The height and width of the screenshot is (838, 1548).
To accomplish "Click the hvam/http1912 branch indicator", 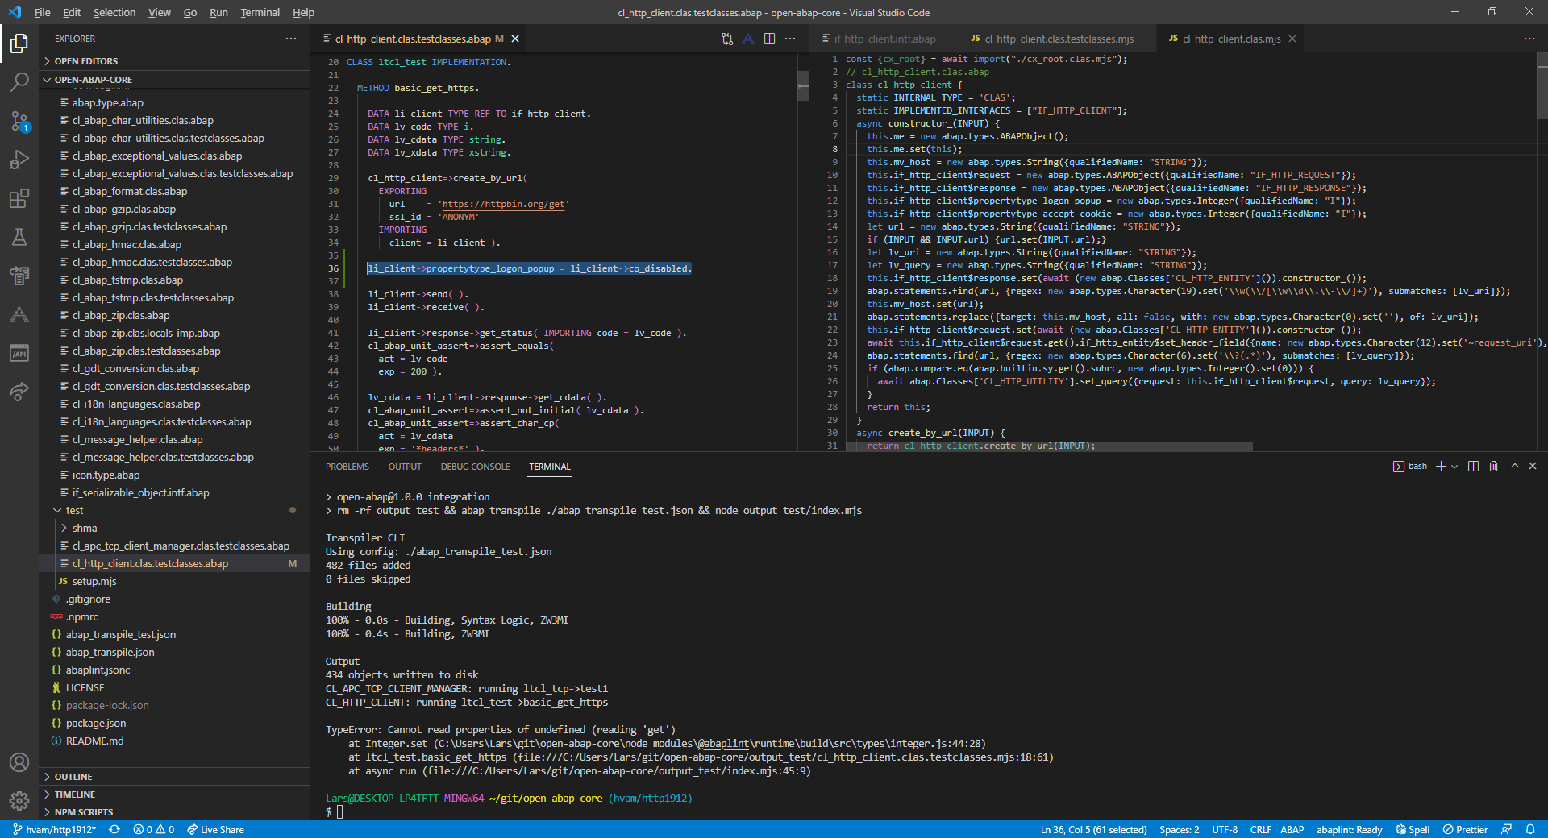I will coord(55,829).
